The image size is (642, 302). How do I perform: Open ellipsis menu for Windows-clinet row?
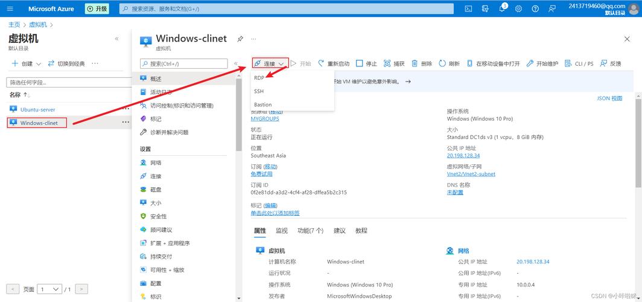126,122
